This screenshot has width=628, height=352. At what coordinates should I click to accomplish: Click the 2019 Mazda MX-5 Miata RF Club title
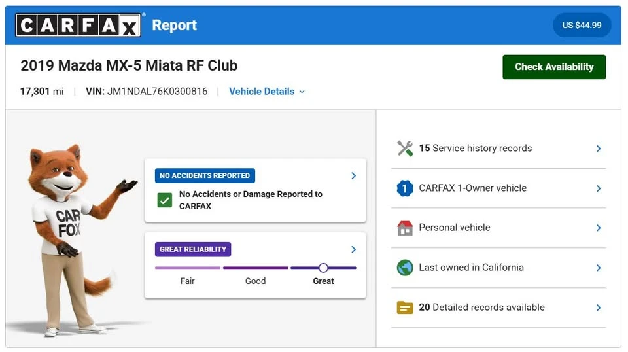[129, 65]
